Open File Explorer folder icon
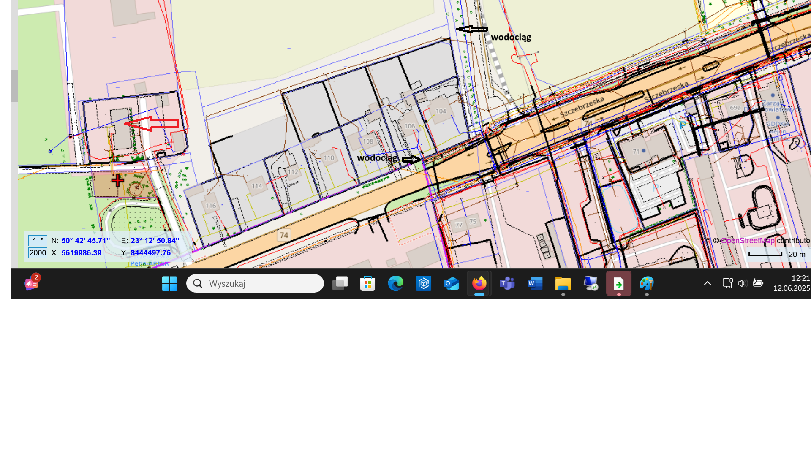The image size is (811, 456). coord(563,284)
